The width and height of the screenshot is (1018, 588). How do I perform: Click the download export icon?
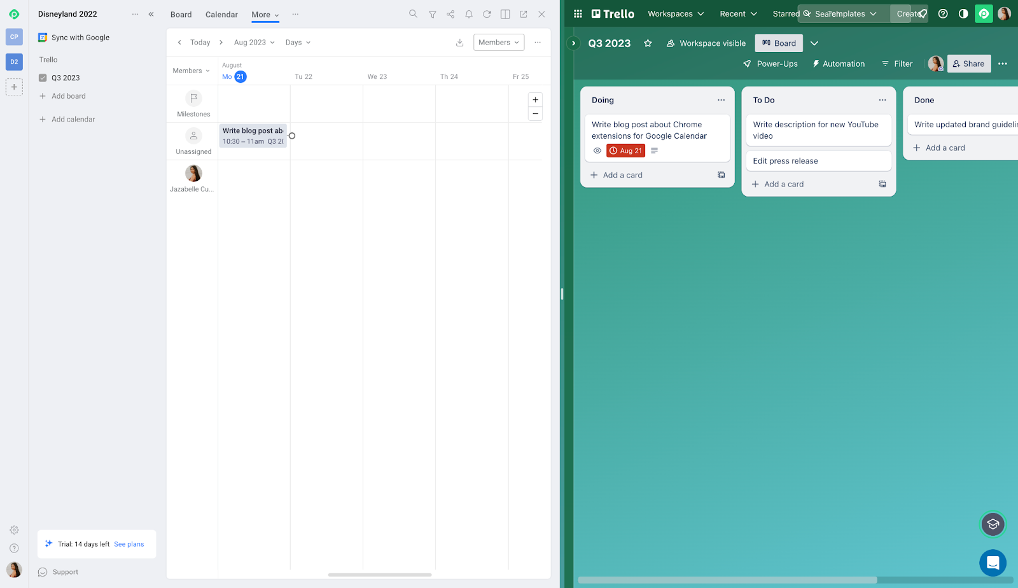point(460,43)
